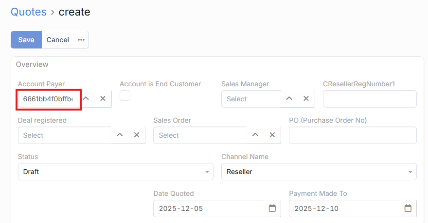This screenshot has width=428, height=223.
Task: Clear the Deal registered field
Action: 137,135
